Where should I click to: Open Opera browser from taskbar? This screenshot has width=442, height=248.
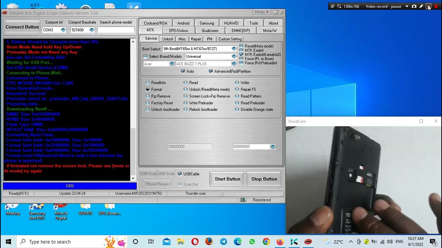(195, 241)
